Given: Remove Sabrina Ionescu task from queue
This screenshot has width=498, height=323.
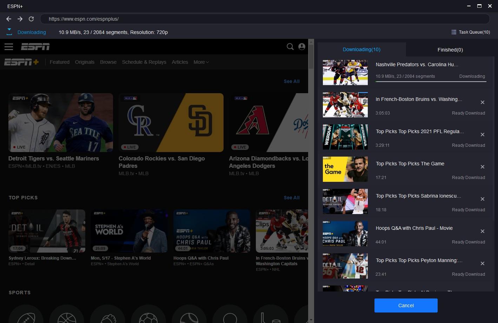Looking at the screenshot, I should (483, 199).
